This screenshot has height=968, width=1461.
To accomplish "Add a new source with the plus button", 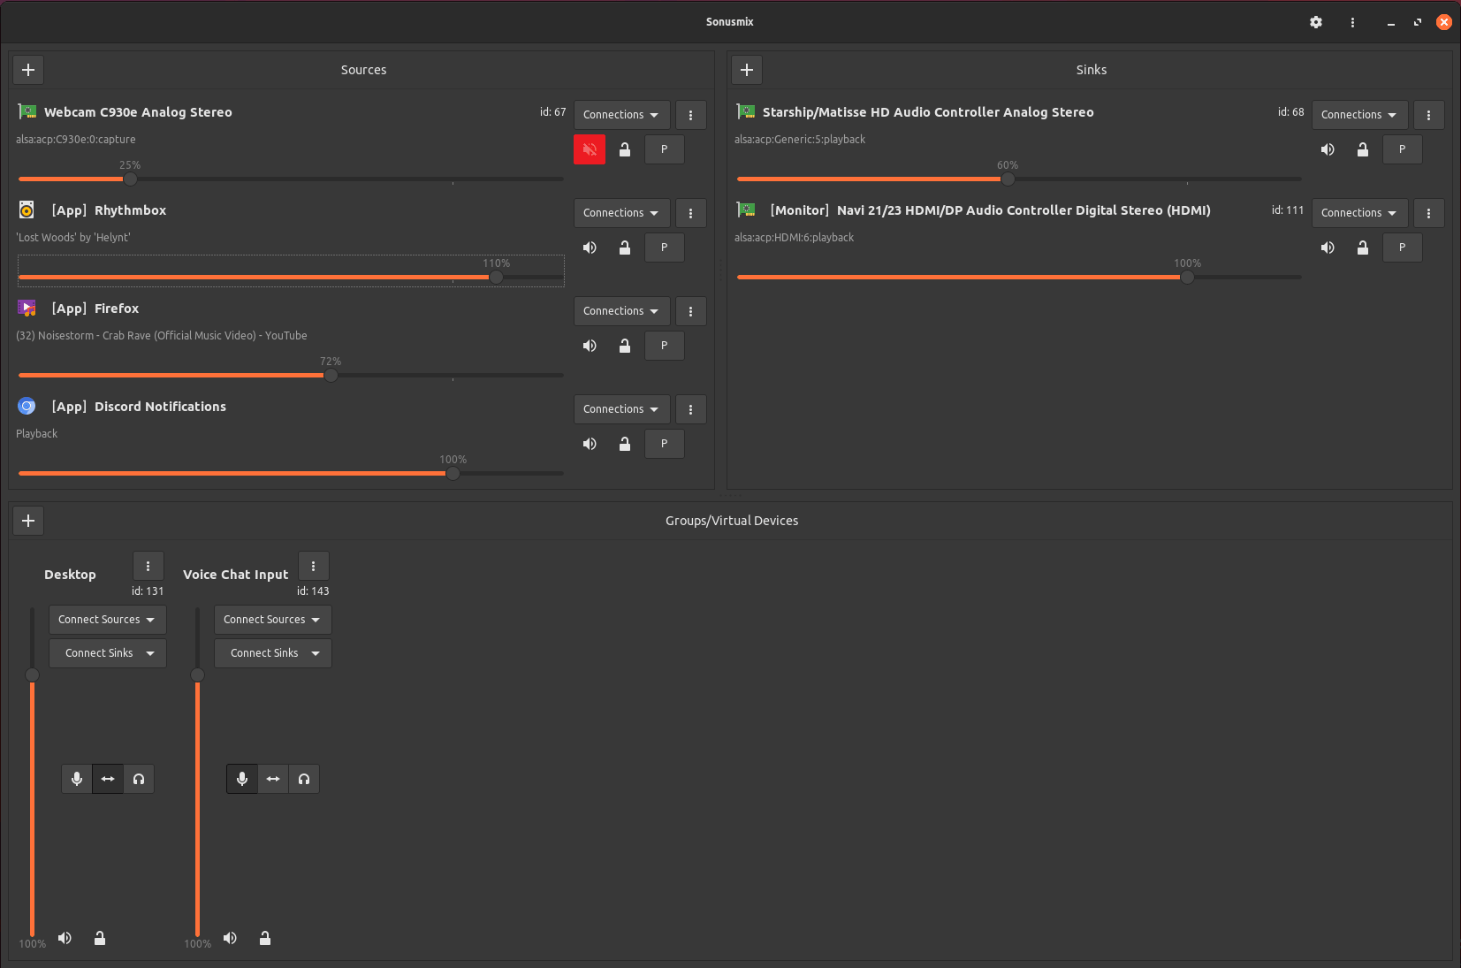I will click(x=28, y=70).
